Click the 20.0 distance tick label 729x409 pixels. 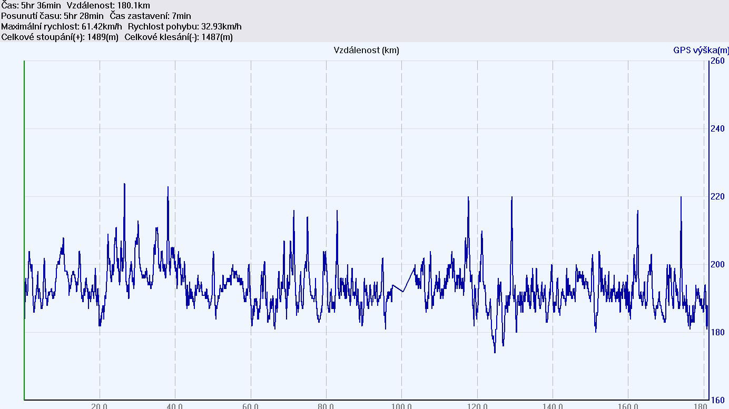[x=100, y=406]
